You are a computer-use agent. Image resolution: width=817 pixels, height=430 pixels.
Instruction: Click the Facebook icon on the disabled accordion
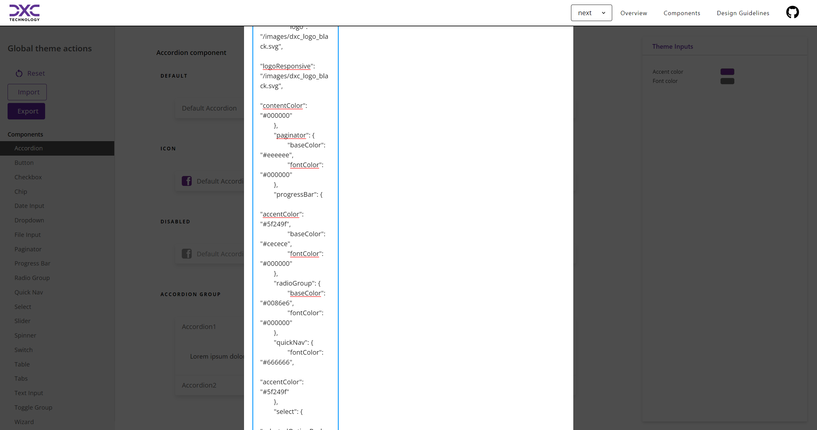click(187, 254)
